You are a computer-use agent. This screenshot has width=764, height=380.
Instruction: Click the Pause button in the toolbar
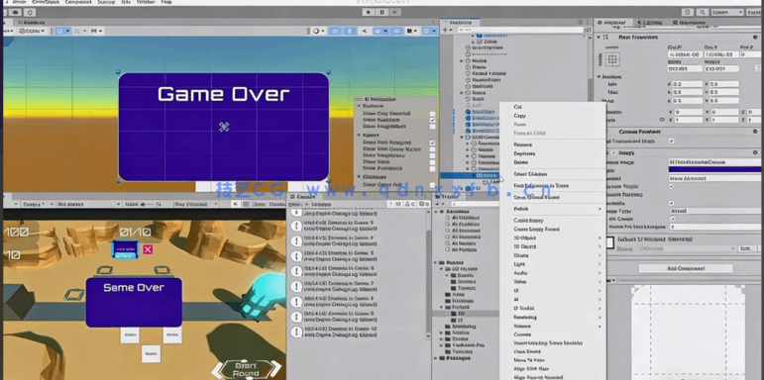point(382,12)
